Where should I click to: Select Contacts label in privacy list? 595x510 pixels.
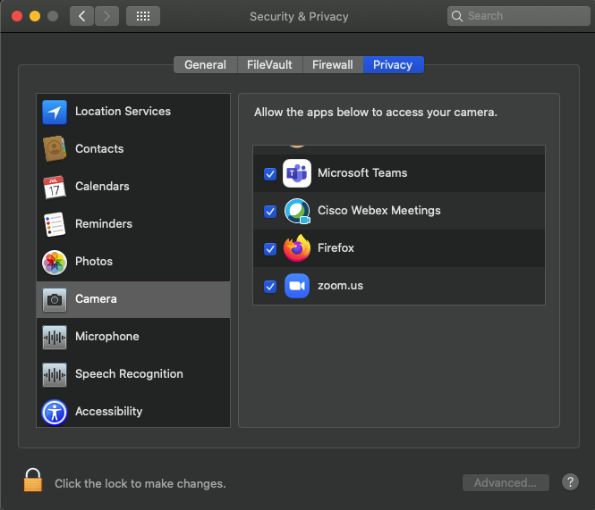[x=99, y=148]
